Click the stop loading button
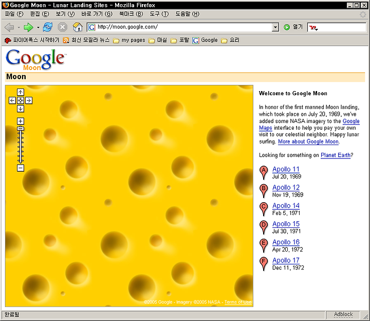 click(63, 27)
